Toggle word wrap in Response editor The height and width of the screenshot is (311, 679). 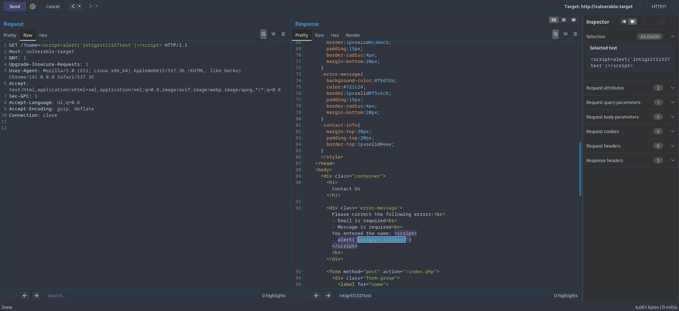(556, 34)
